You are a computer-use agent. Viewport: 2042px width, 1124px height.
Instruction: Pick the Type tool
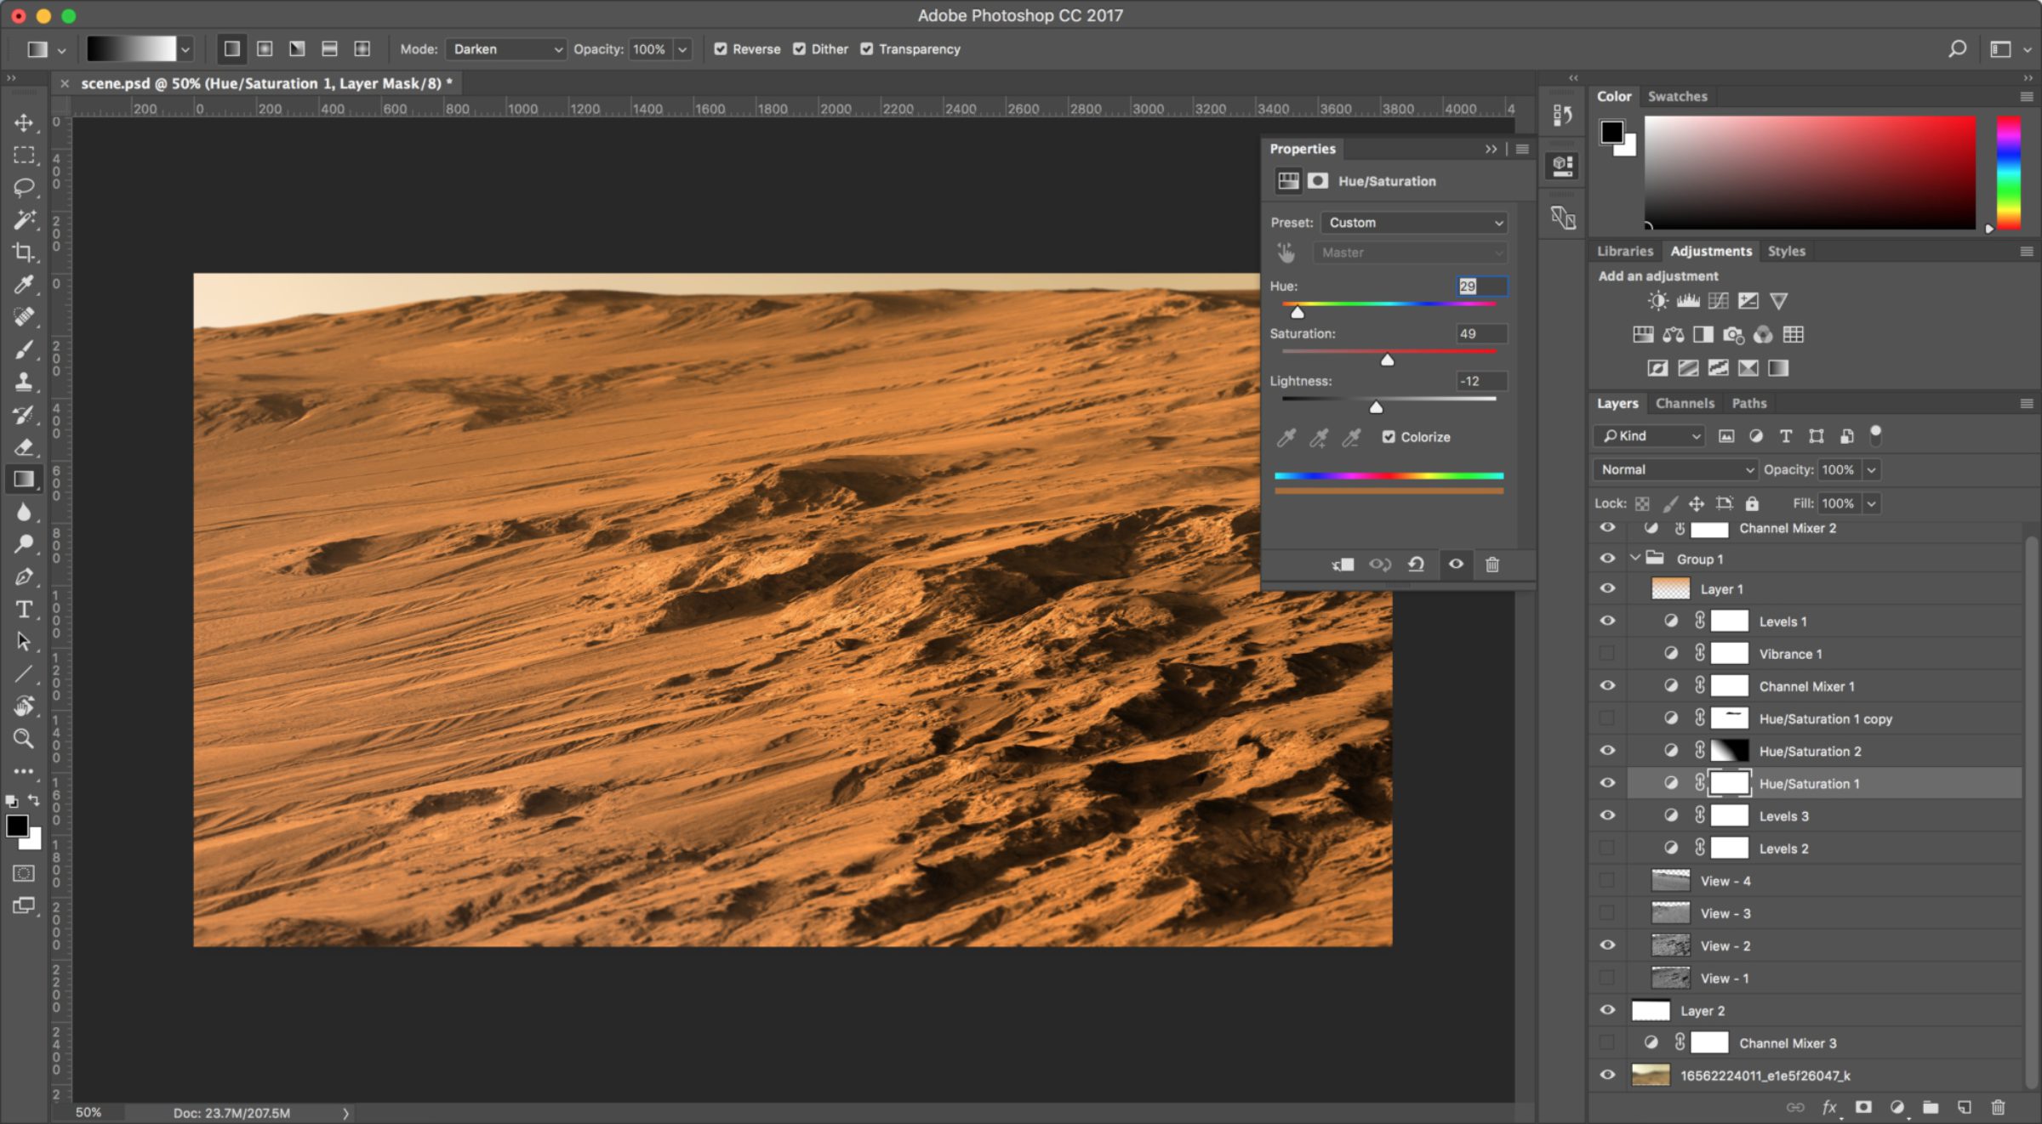coord(25,609)
